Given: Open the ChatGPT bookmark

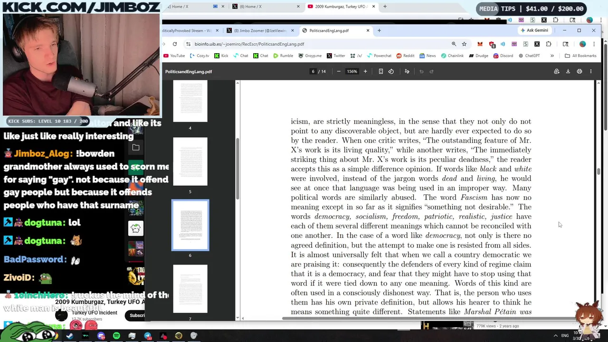Looking at the screenshot, I should click(x=529, y=56).
